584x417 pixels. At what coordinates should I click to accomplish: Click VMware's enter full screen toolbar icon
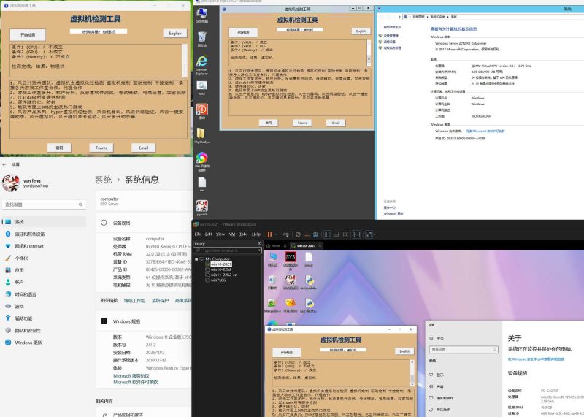[x=345, y=234]
